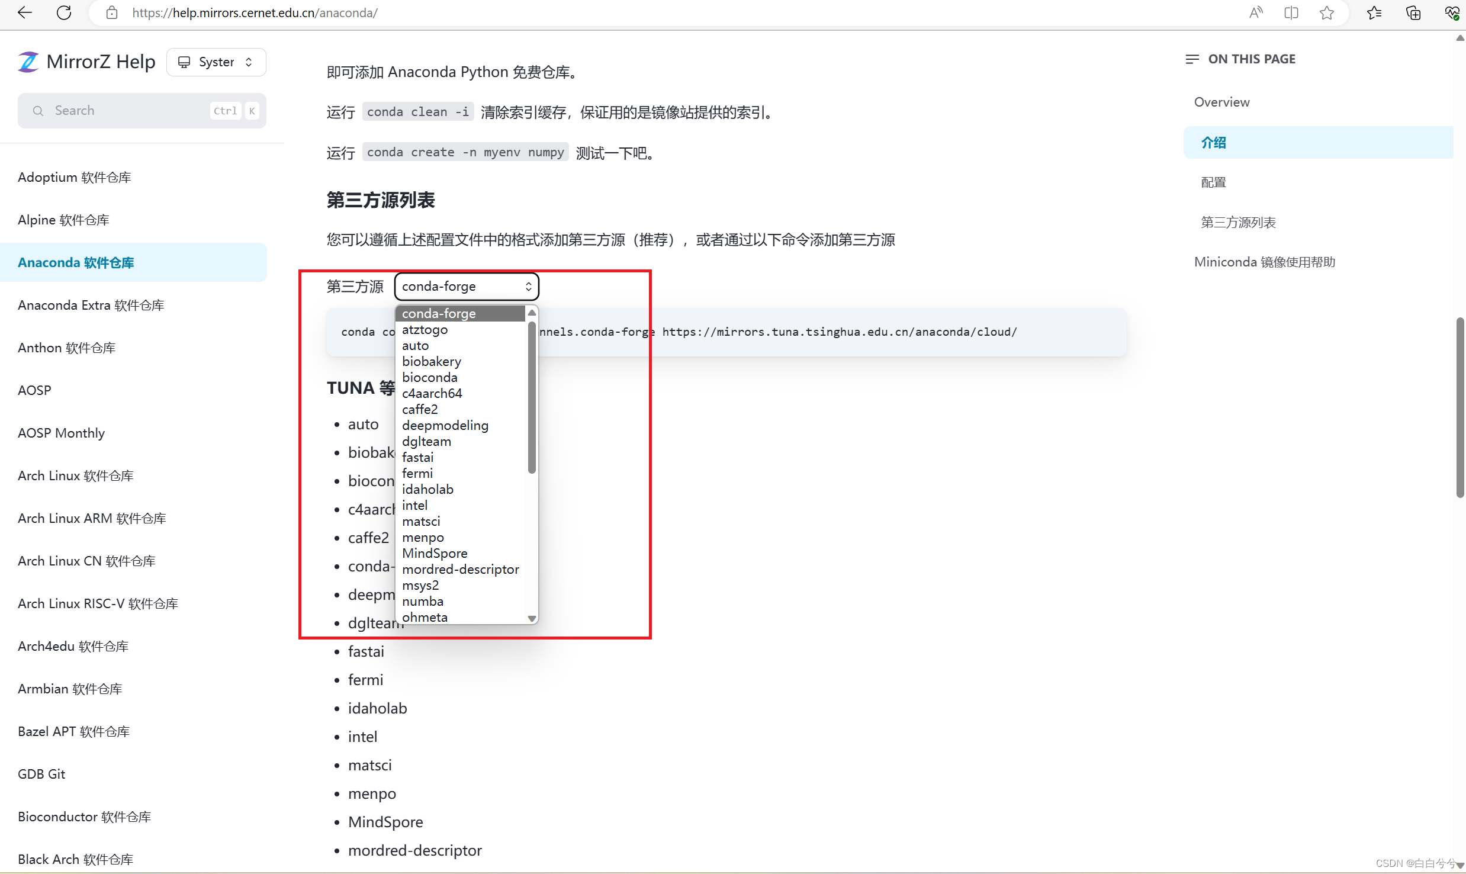
Task: Click the search input field
Action: pos(142,110)
